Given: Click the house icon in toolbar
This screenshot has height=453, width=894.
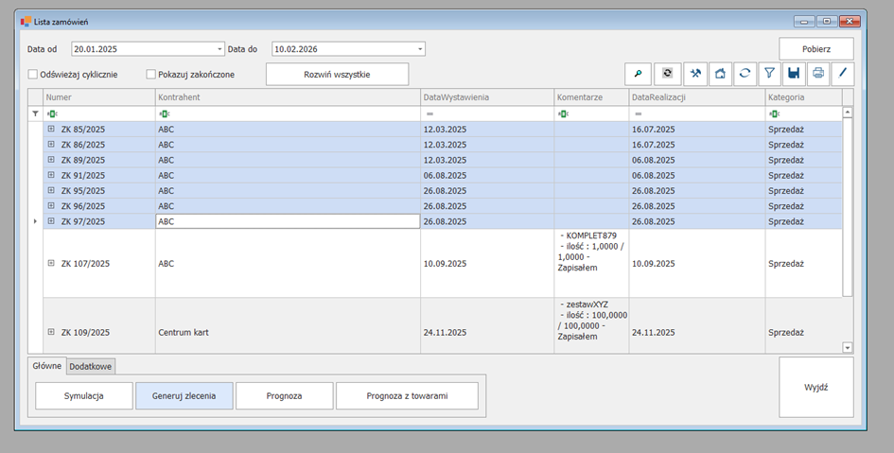Looking at the screenshot, I should (x=720, y=74).
